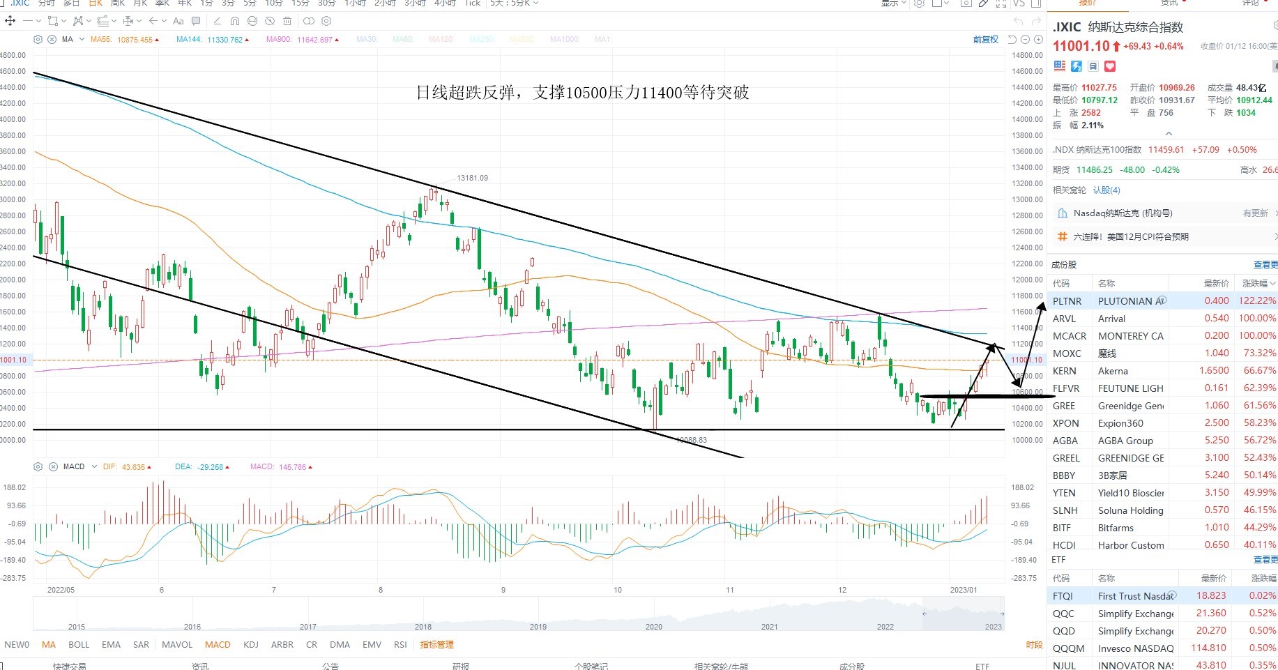Click the zoom-out minus icon on chart

coord(1026,40)
